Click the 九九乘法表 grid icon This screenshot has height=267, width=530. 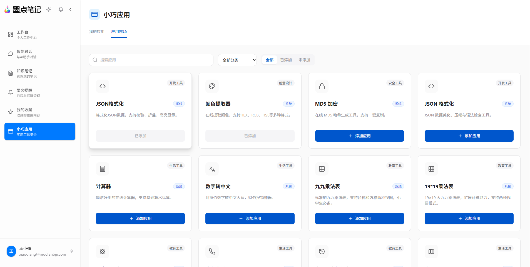click(x=322, y=169)
